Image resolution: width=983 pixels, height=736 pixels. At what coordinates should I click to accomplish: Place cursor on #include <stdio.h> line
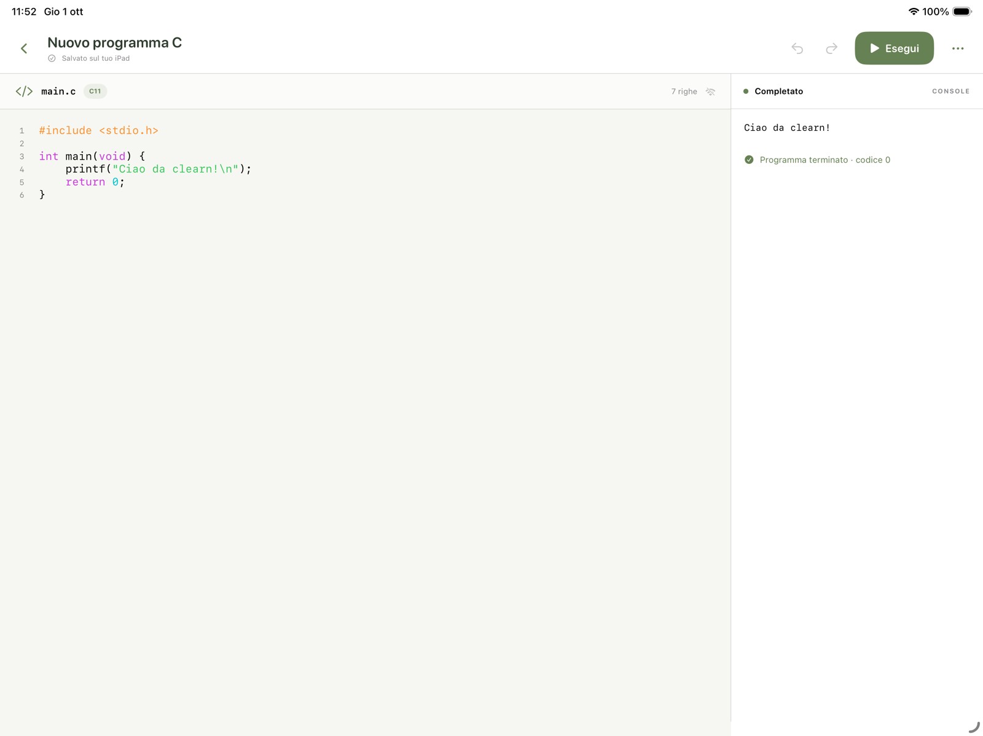coord(99,130)
